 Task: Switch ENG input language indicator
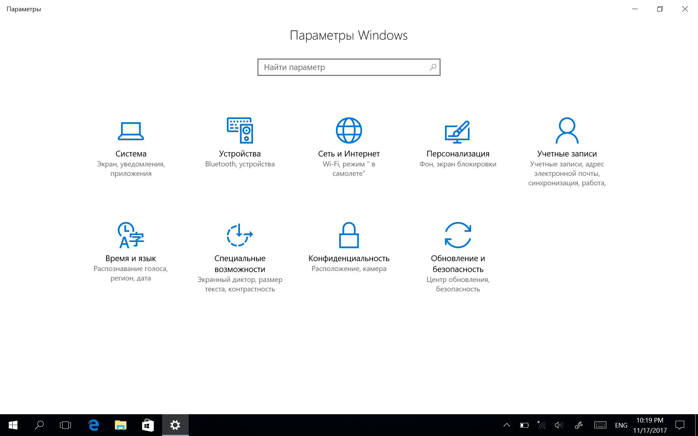(621, 425)
